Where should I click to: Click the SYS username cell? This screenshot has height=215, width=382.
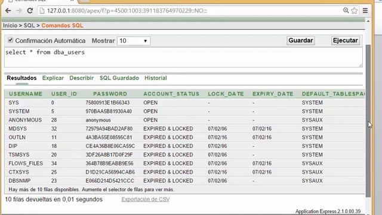point(14,103)
